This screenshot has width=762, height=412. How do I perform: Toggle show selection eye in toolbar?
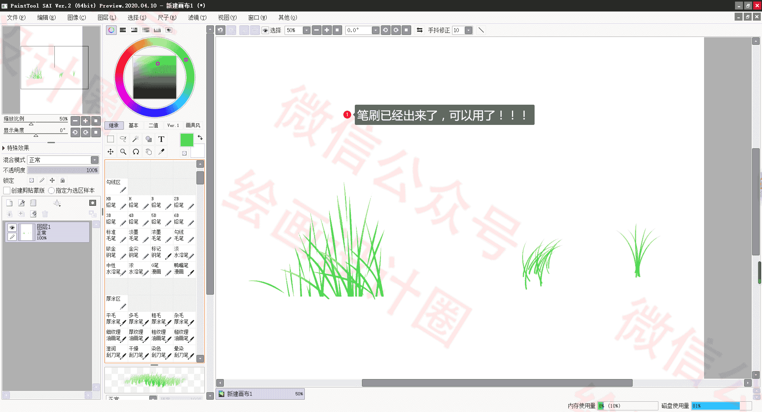click(266, 31)
